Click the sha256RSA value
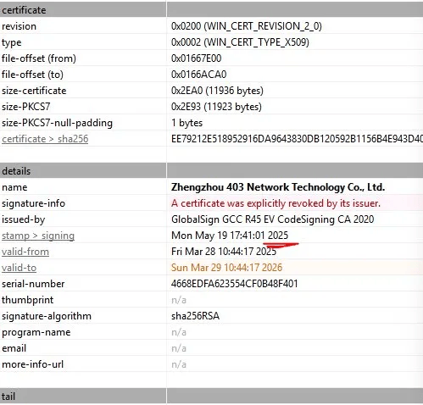The height and width of the screenshot is (405, 423). 195,316
